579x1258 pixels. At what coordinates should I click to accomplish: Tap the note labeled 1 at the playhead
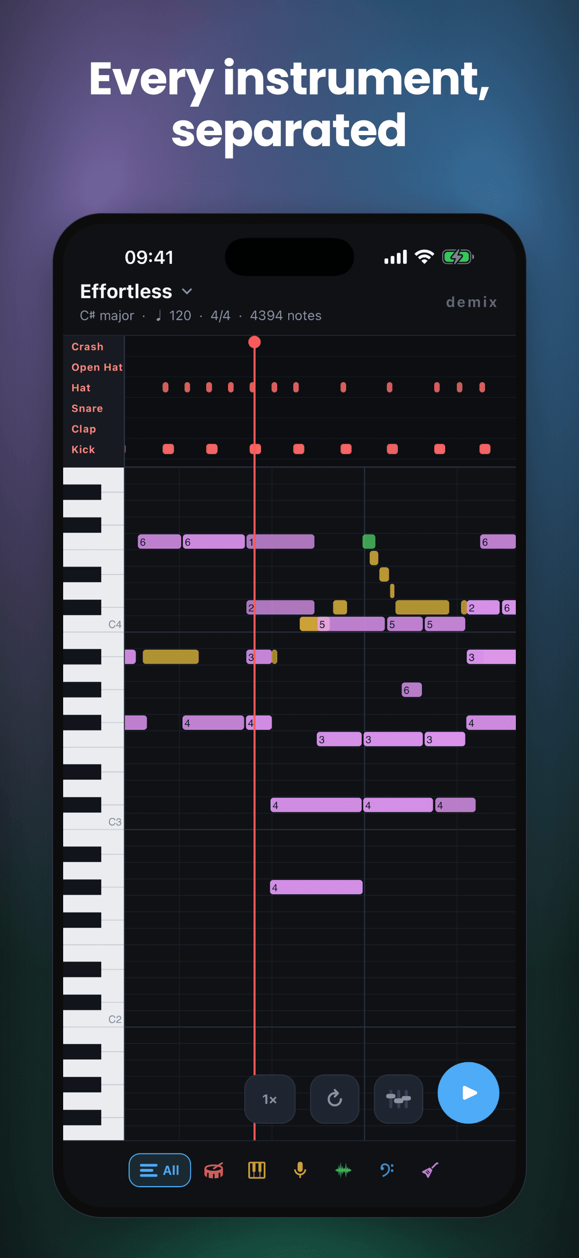(x=280, y=541)
